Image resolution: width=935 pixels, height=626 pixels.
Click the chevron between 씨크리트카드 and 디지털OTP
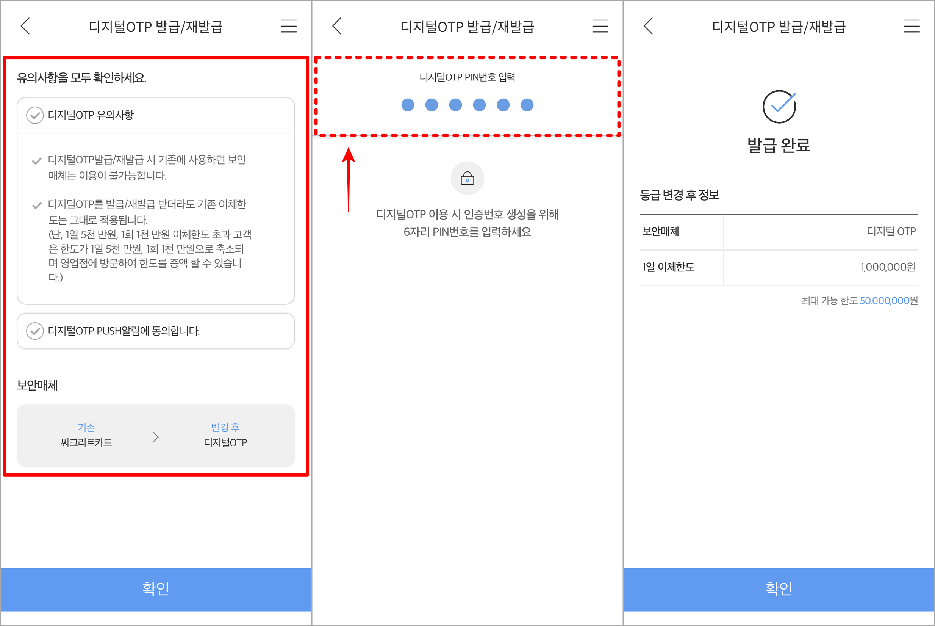155,437
